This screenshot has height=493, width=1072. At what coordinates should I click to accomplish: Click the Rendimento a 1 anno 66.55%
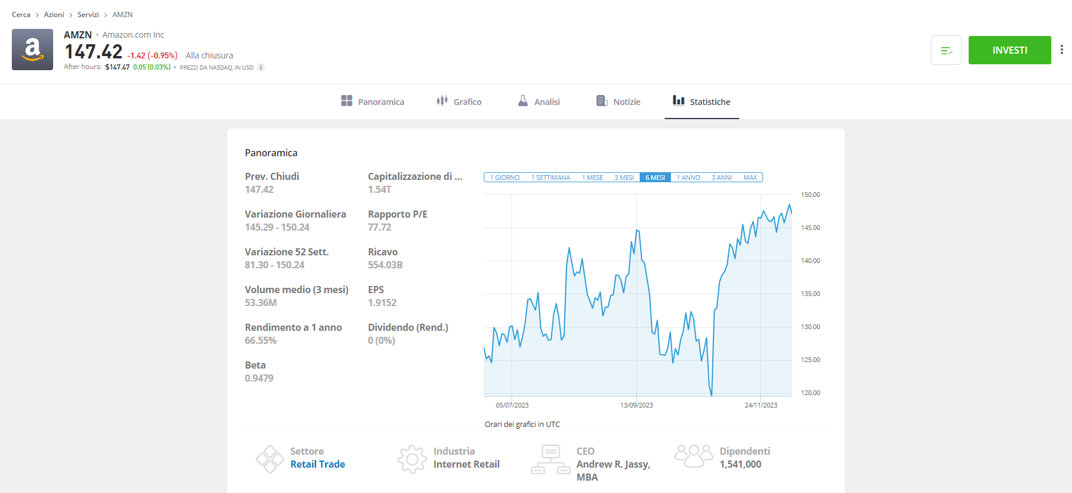pos(260,340)
